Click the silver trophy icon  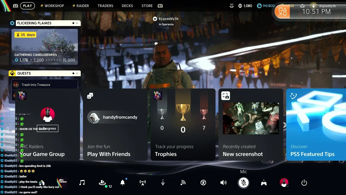tap(162, 114)
